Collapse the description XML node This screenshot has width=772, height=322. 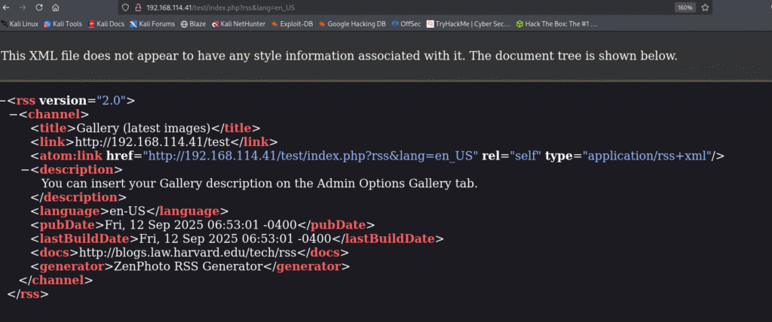tap(25, 170)
